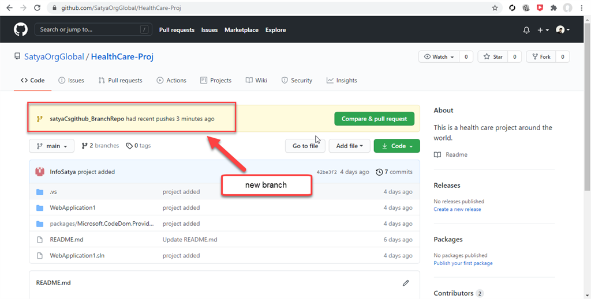Viewport: 591px width, 299px height.
Task: Open Issues in top navigation
Action: (209, 30)
